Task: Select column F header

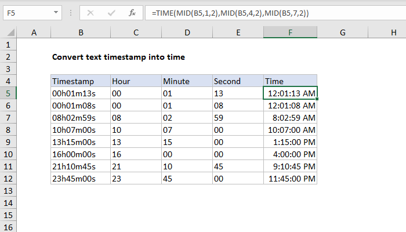Action: point(290,32)
